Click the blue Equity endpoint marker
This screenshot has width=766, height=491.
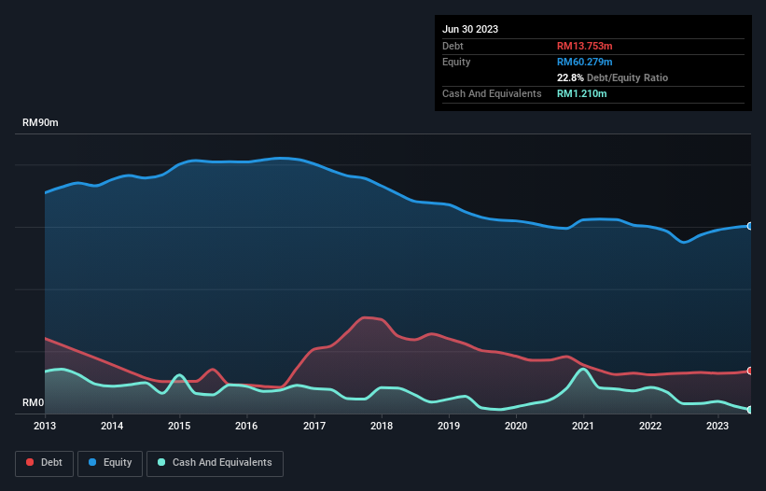click(x=749, y=226)
